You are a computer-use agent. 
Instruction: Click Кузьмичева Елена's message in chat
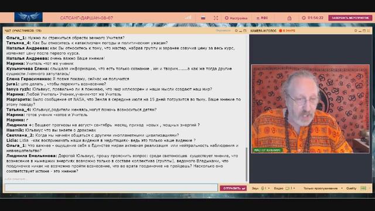click(119, 71)
